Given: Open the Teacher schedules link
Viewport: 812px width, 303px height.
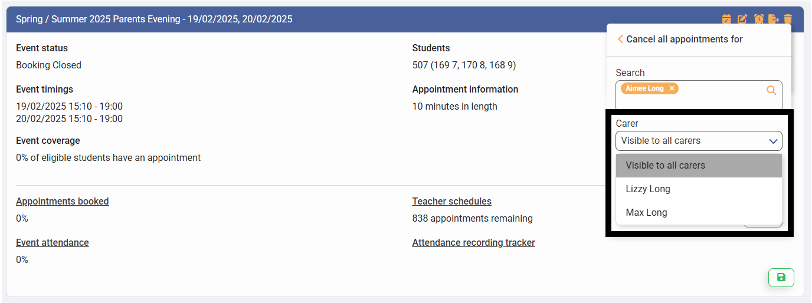Looking at the screenshot, I should coord(451,201).
